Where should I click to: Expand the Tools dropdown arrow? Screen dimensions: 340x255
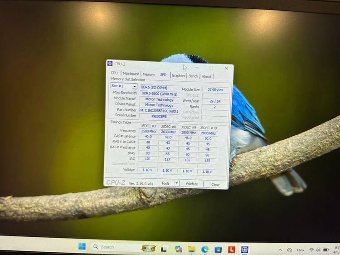176,183
